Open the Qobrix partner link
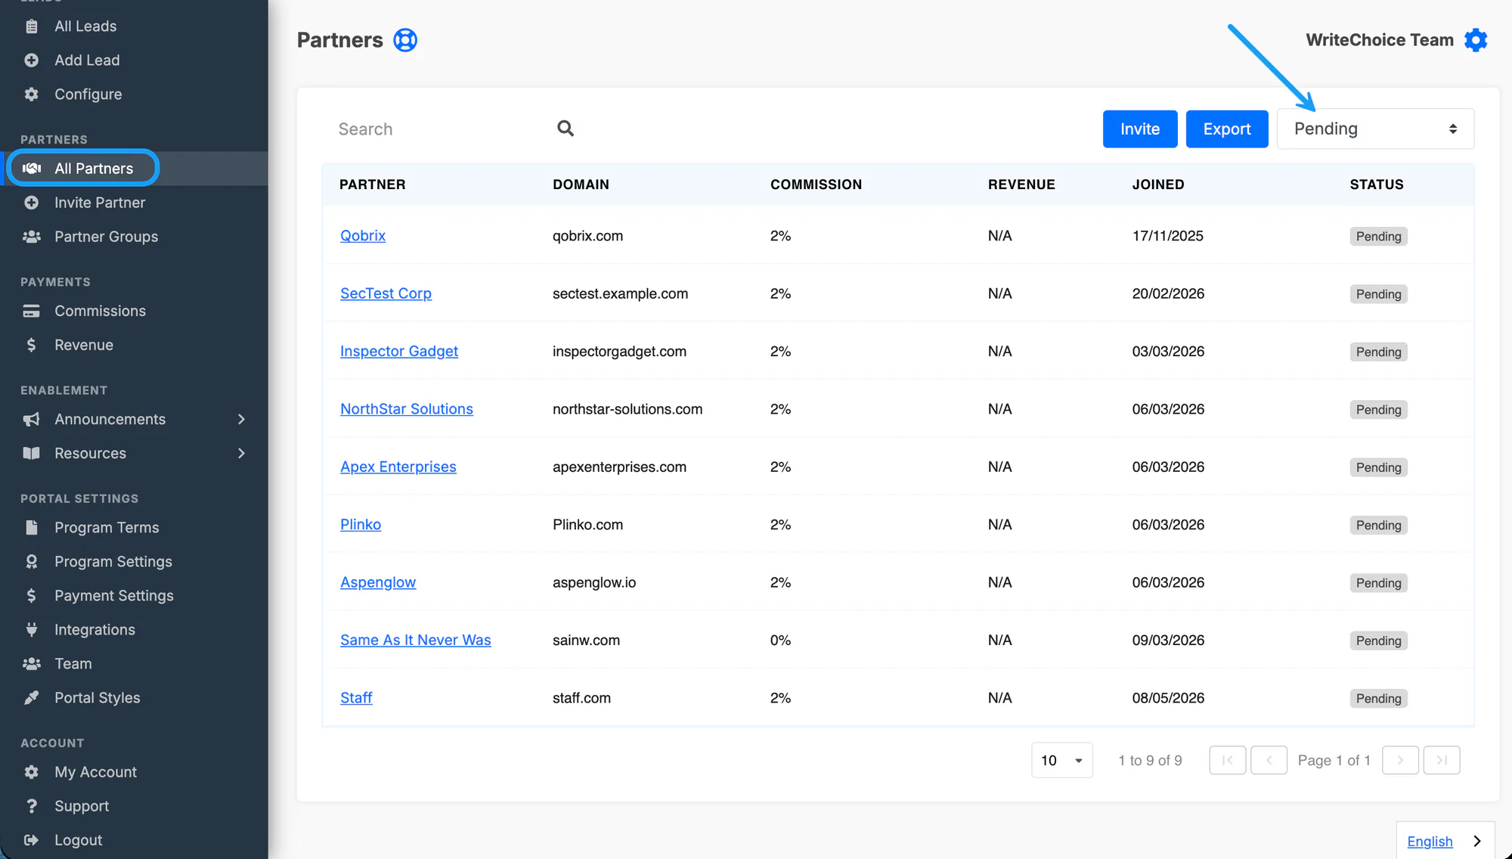The image size is (1512, 859). 363,235
